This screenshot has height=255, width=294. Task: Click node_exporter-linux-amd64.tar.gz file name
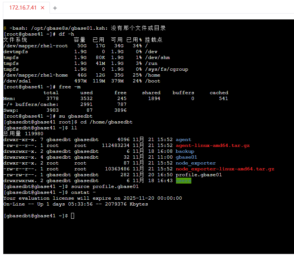click(x=225, y=169)
